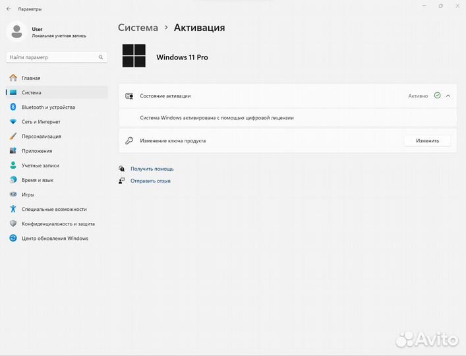466x356 pixels.
Task: Click the get help icon
Action: click(x=121, y=169)
